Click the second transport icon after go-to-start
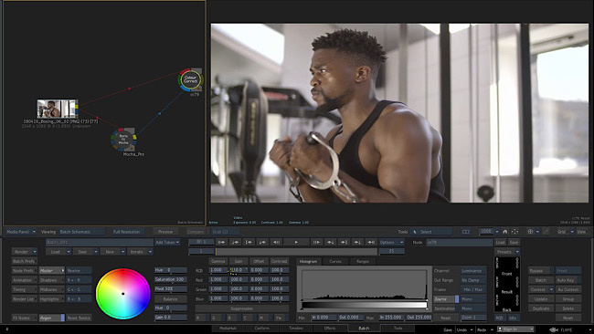The image size is (594, 334). pyautogui.click(x=235, y=242)
